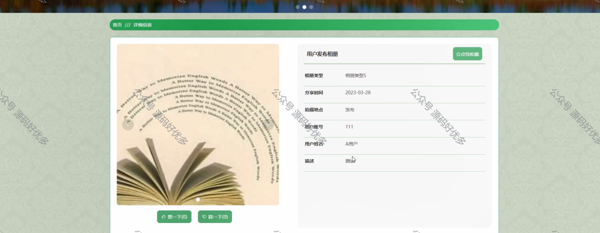Click the name value A用户
600x233 pixels.
352,144
